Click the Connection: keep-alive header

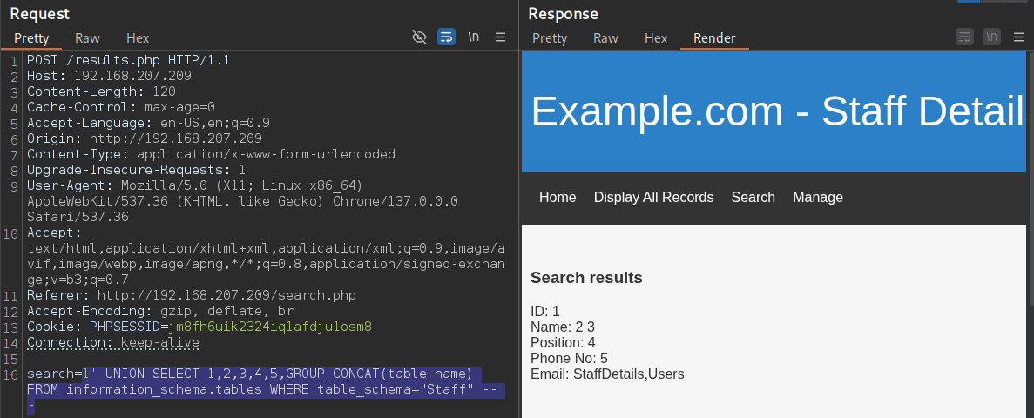coord(112,342)
